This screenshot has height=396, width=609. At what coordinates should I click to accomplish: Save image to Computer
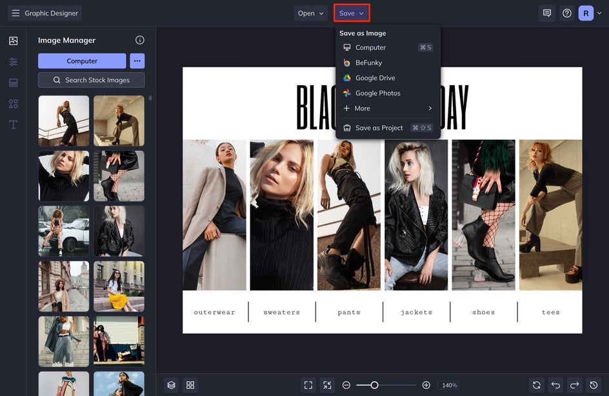pos(388,47)
